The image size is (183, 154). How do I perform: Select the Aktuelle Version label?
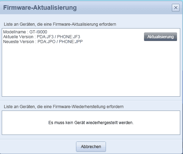pyautogui.click(x=18, y=37)
